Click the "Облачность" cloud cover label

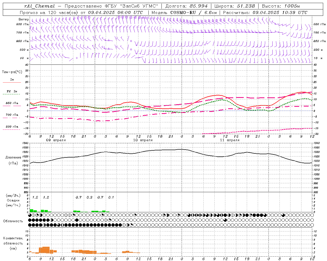[x=13, y=221]
